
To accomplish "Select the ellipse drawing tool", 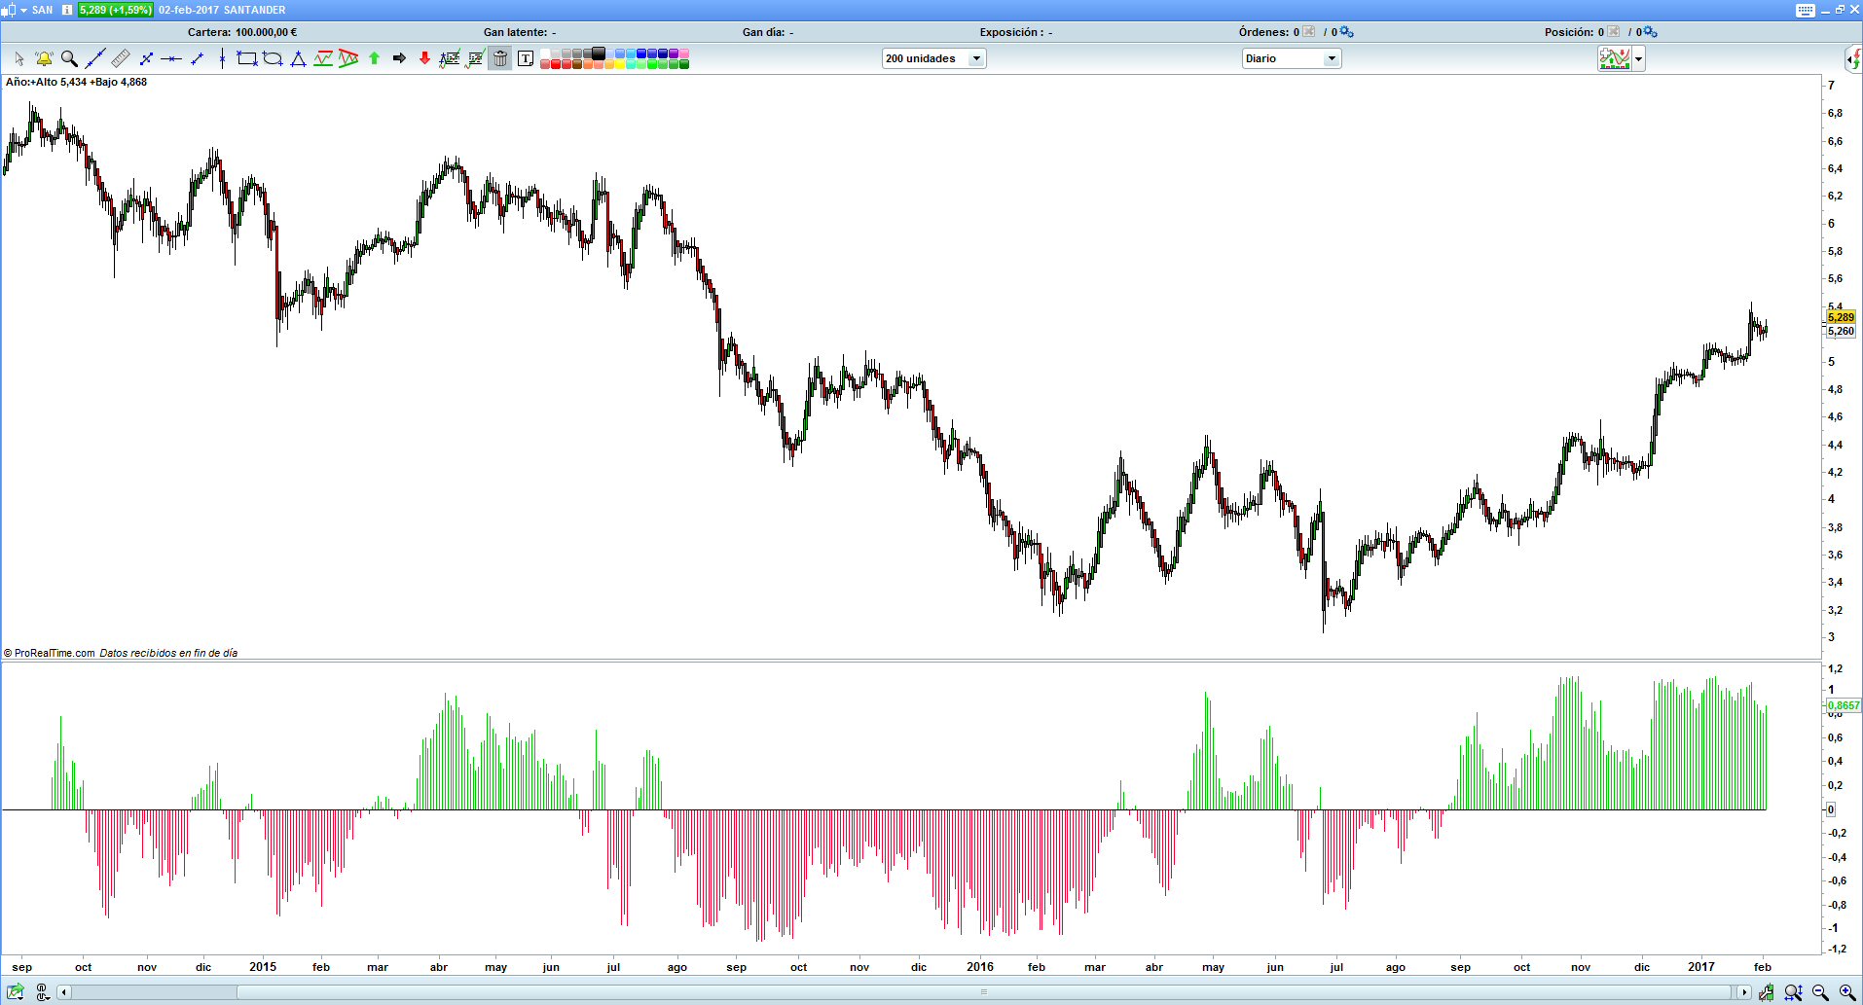I will pyautogui.click(x=273, y=59).
